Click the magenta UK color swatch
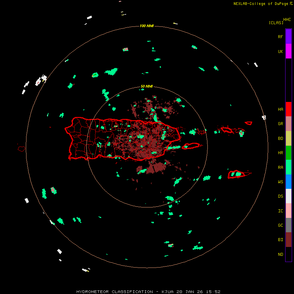 (x=288, y=51)
